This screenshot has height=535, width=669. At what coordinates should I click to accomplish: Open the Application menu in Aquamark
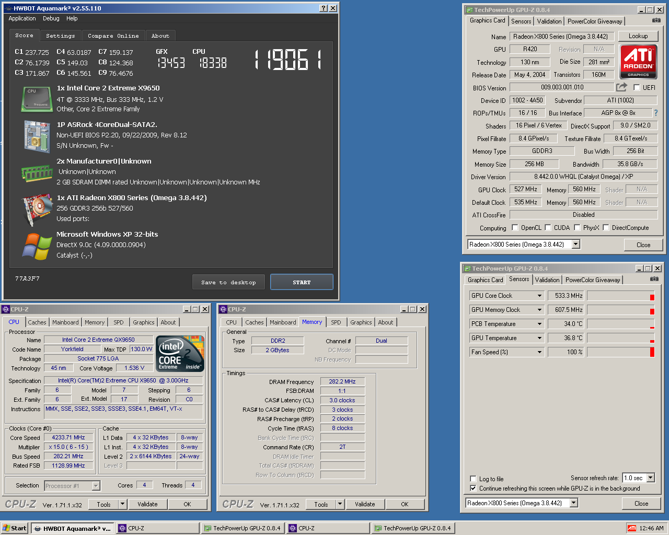click(x=22, y=18)
